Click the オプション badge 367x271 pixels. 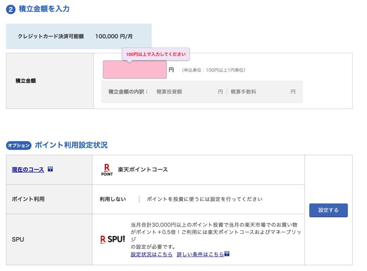click(19, 145)
